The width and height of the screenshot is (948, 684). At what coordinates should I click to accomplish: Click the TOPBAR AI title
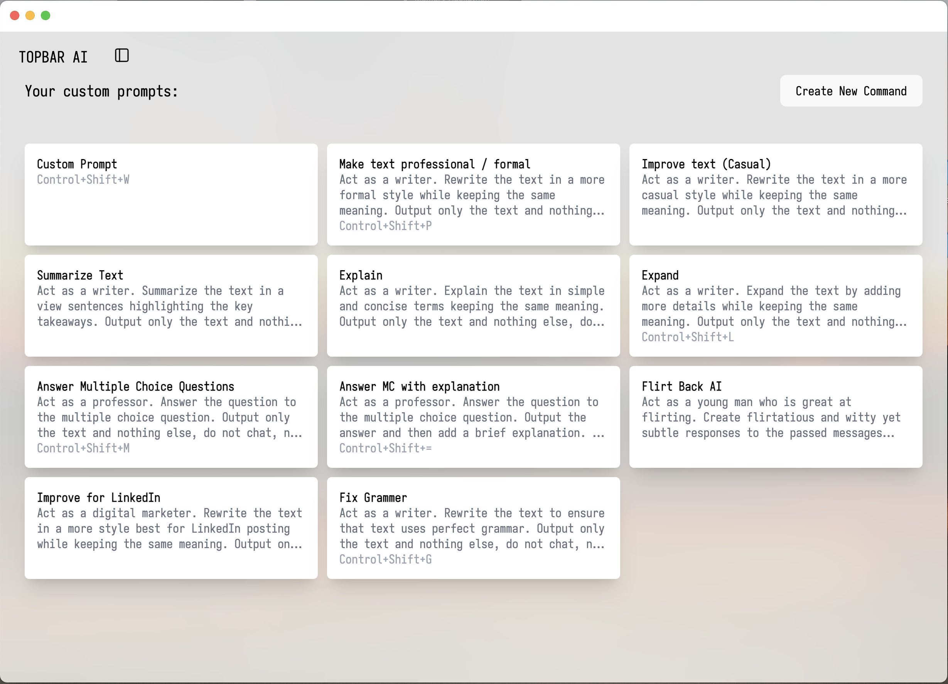53,57
